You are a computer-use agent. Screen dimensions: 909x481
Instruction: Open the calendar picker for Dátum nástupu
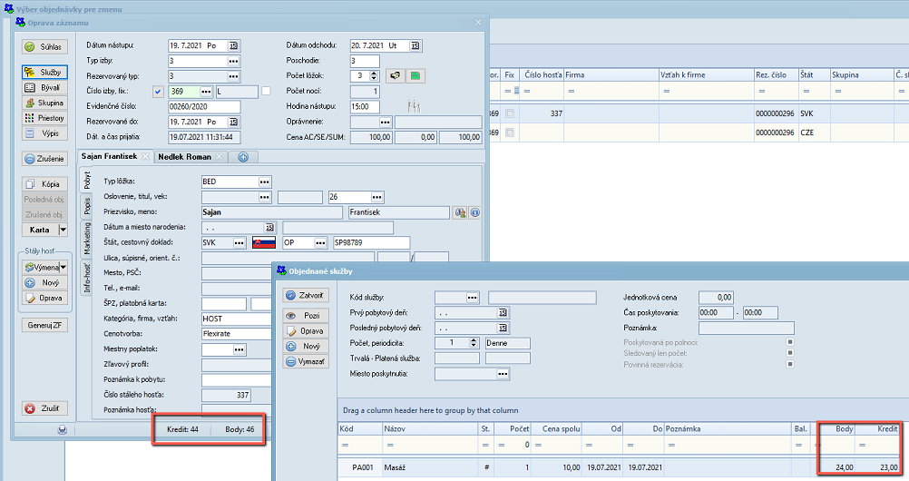tap(233, 45)
